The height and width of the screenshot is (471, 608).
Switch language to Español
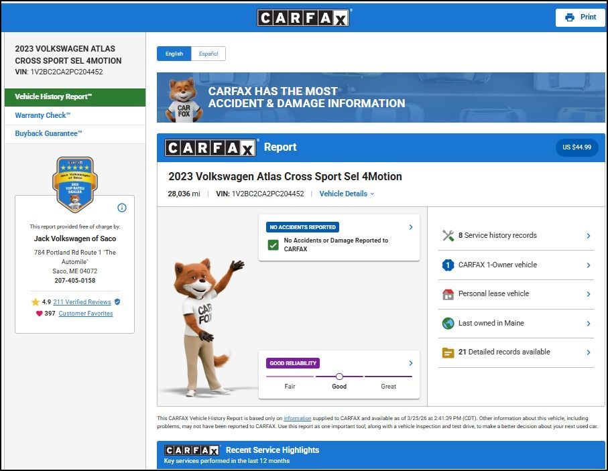[208, 54]
